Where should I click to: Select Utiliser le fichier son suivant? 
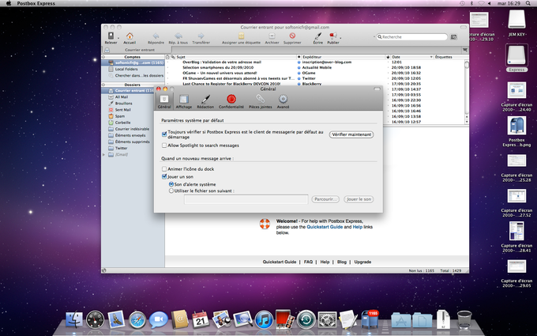pos(171,191)
